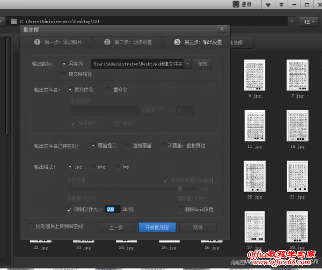Click the file size limit input field
Viewport: 322px width, 270px height.
click(x=113, y=209)
